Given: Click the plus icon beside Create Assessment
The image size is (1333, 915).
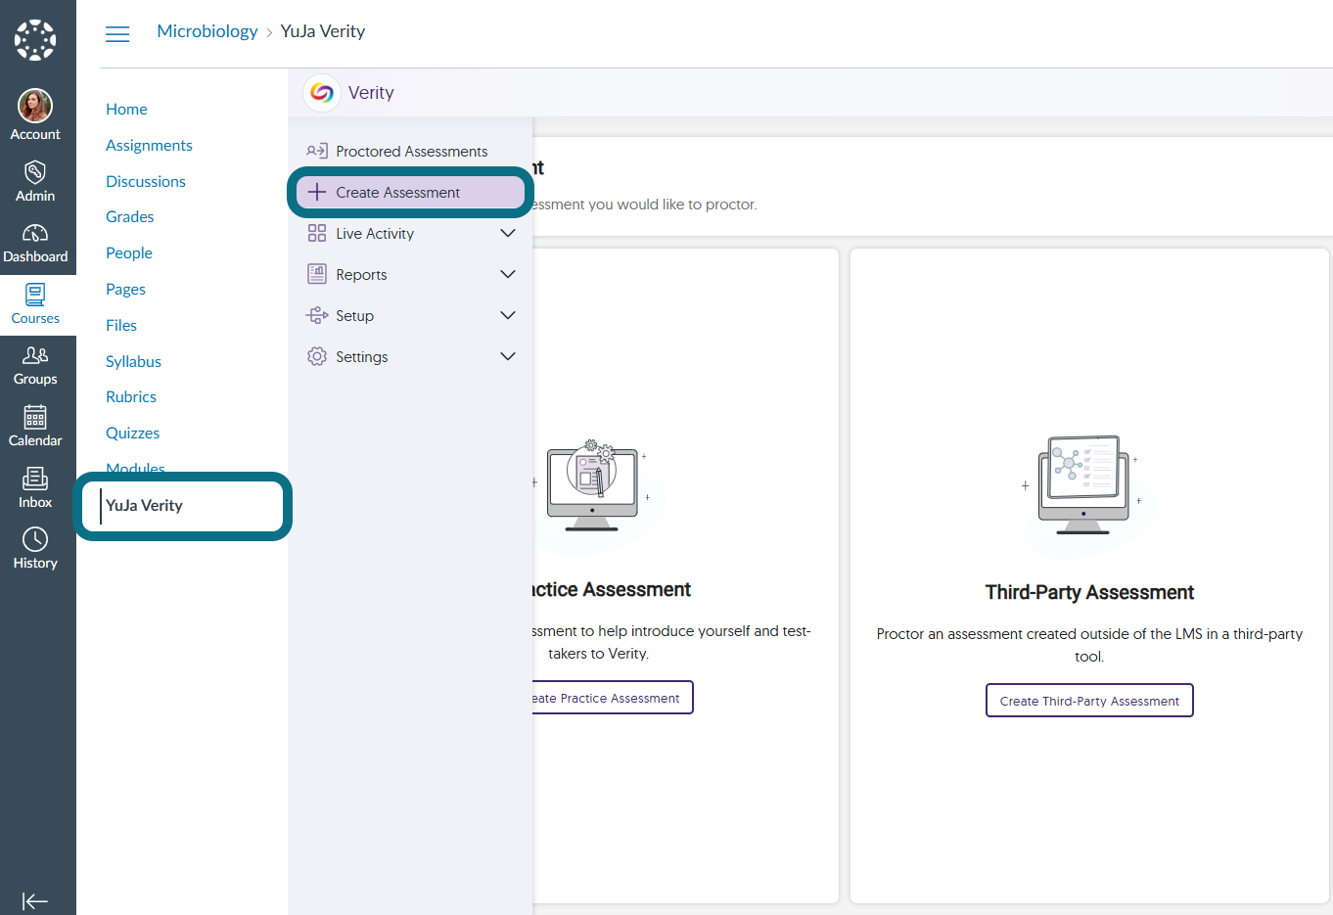Looking at the screenshot, I should [317, 192].
